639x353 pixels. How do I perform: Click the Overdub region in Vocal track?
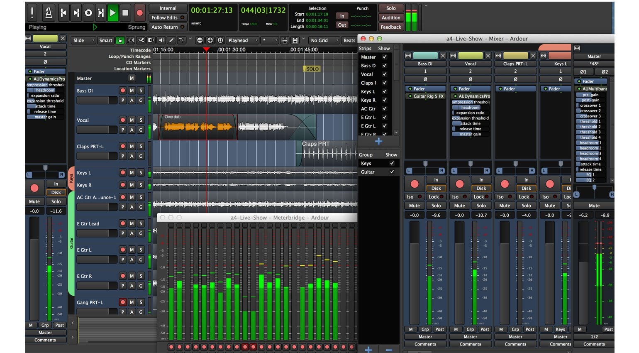[198, 127]
